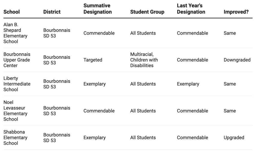Viewport: 256px width, 153px height.
Task: Click the Targeted designation cell
Action: pyautogui.click(x=93, y=60)
